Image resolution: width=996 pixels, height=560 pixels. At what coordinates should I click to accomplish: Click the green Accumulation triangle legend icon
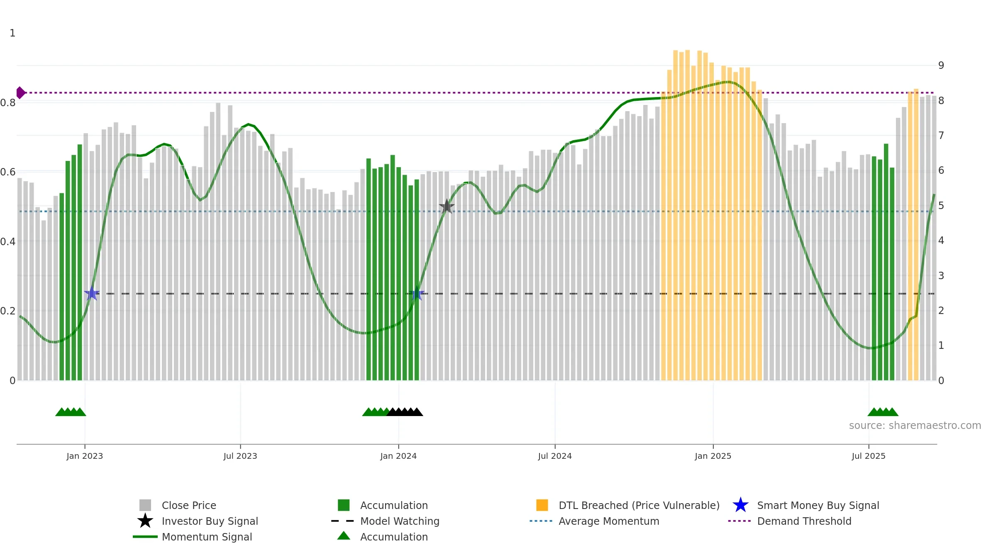tap(344, 536)
